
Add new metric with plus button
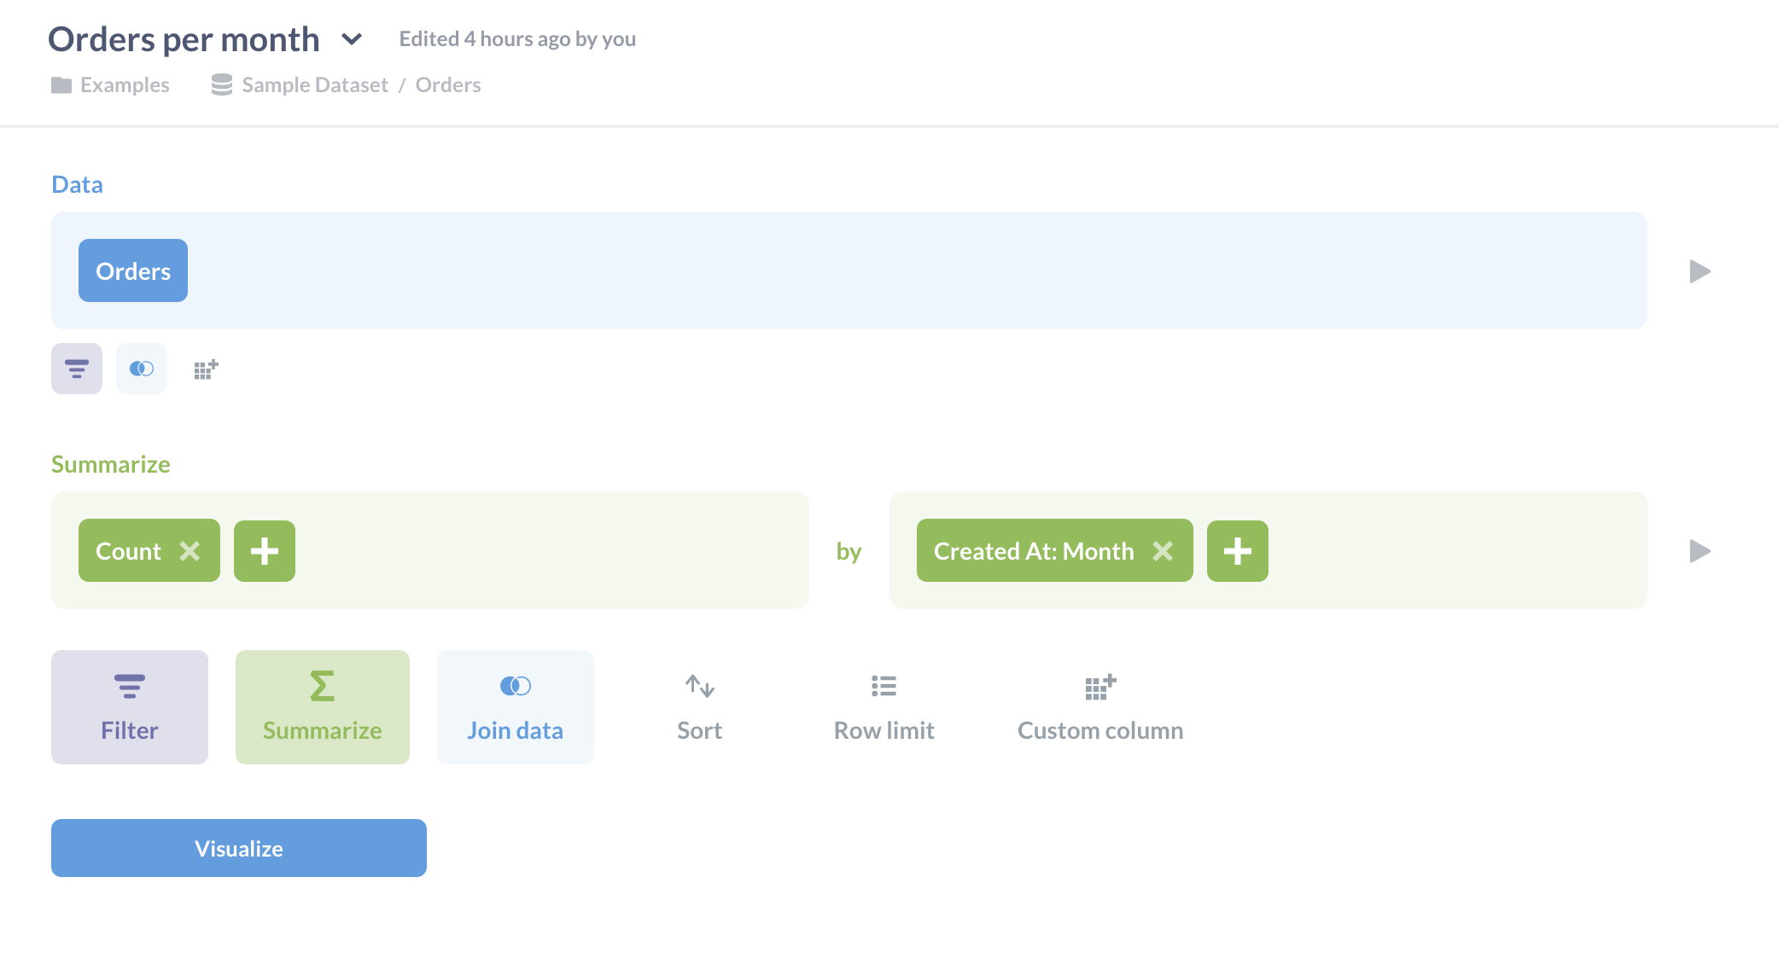pos(265,550)
